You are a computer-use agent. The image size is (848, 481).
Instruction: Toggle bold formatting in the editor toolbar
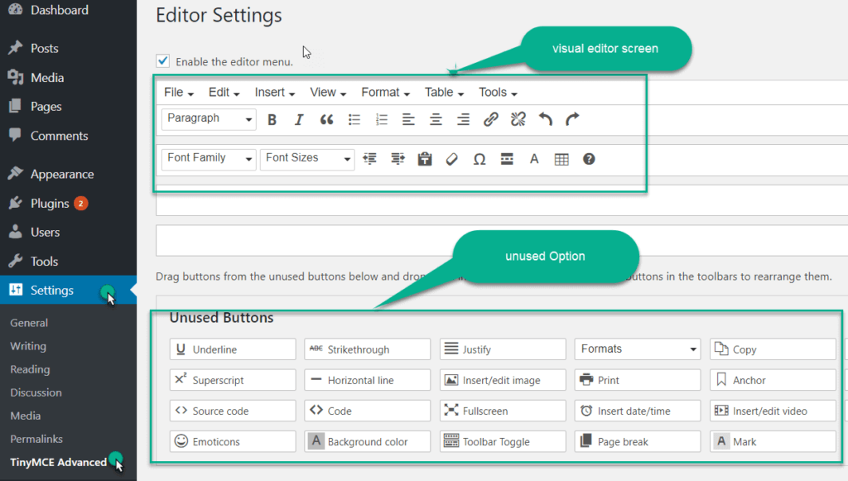tap(272, 119)
